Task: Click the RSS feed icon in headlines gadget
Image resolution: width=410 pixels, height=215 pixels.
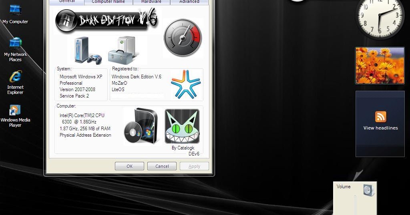Action: 380,117
